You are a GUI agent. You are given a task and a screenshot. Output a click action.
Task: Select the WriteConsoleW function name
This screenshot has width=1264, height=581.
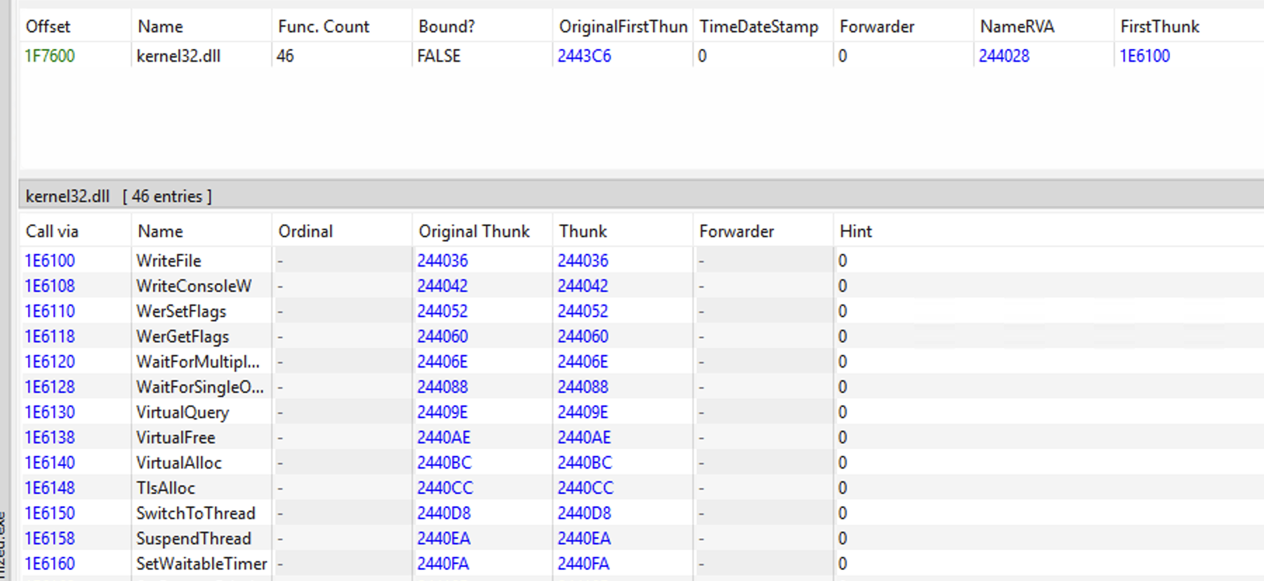pos(194,286)
